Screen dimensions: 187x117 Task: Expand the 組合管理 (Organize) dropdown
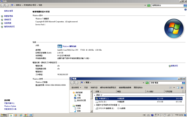(76, 88)
